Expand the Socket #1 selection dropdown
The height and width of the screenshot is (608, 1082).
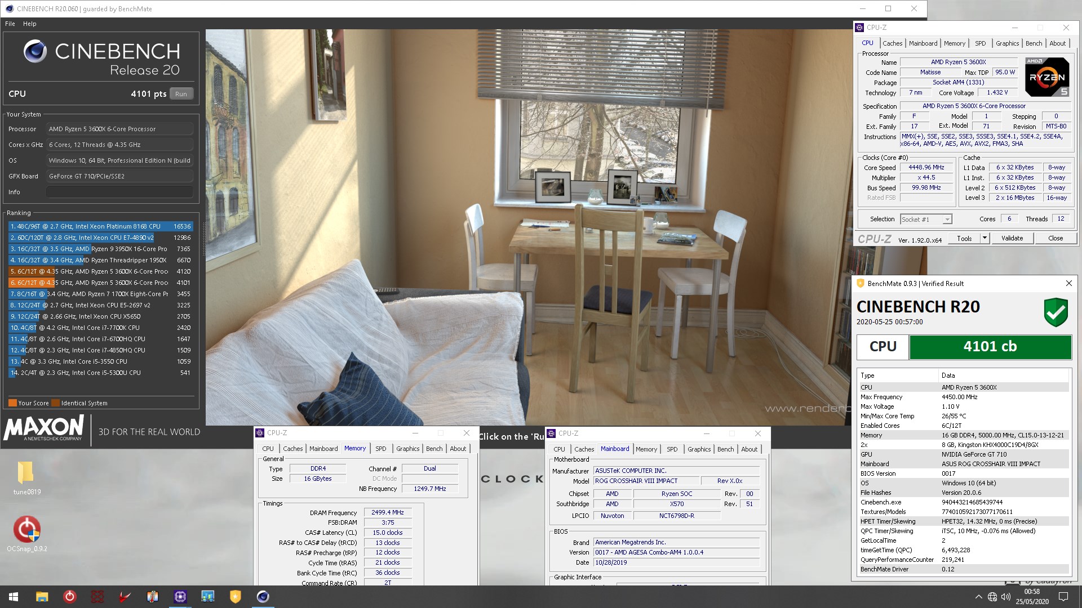pos(947,220)
